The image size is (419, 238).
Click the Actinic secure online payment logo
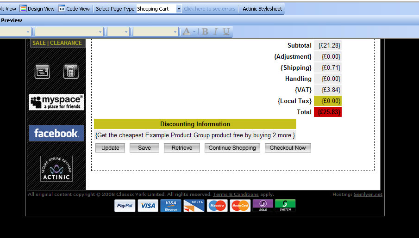[x=56, y=169]
